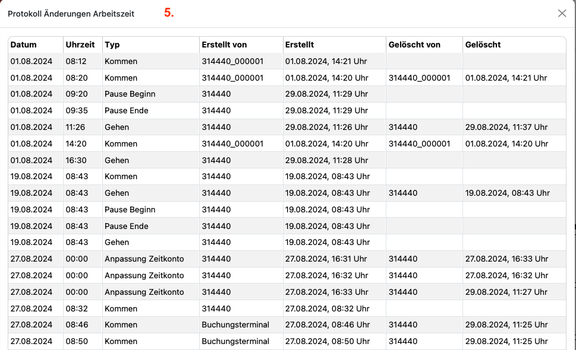Select the 16:30 Gehen row

pos(287,160)
